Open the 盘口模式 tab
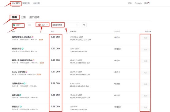Image resolution: width=170 pixels, height=112 pixels. [x=34, y=17]
